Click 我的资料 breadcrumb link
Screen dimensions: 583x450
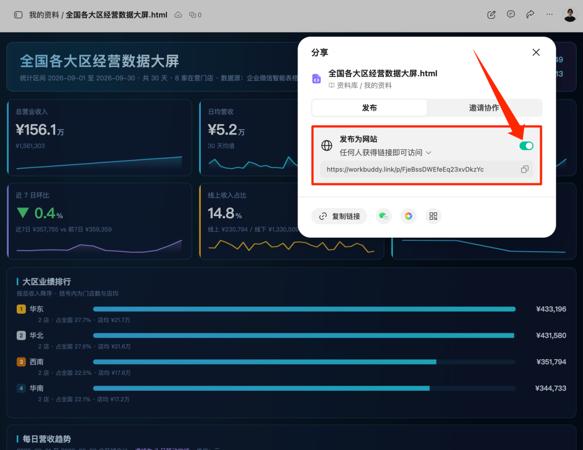(x=44, y=15)
